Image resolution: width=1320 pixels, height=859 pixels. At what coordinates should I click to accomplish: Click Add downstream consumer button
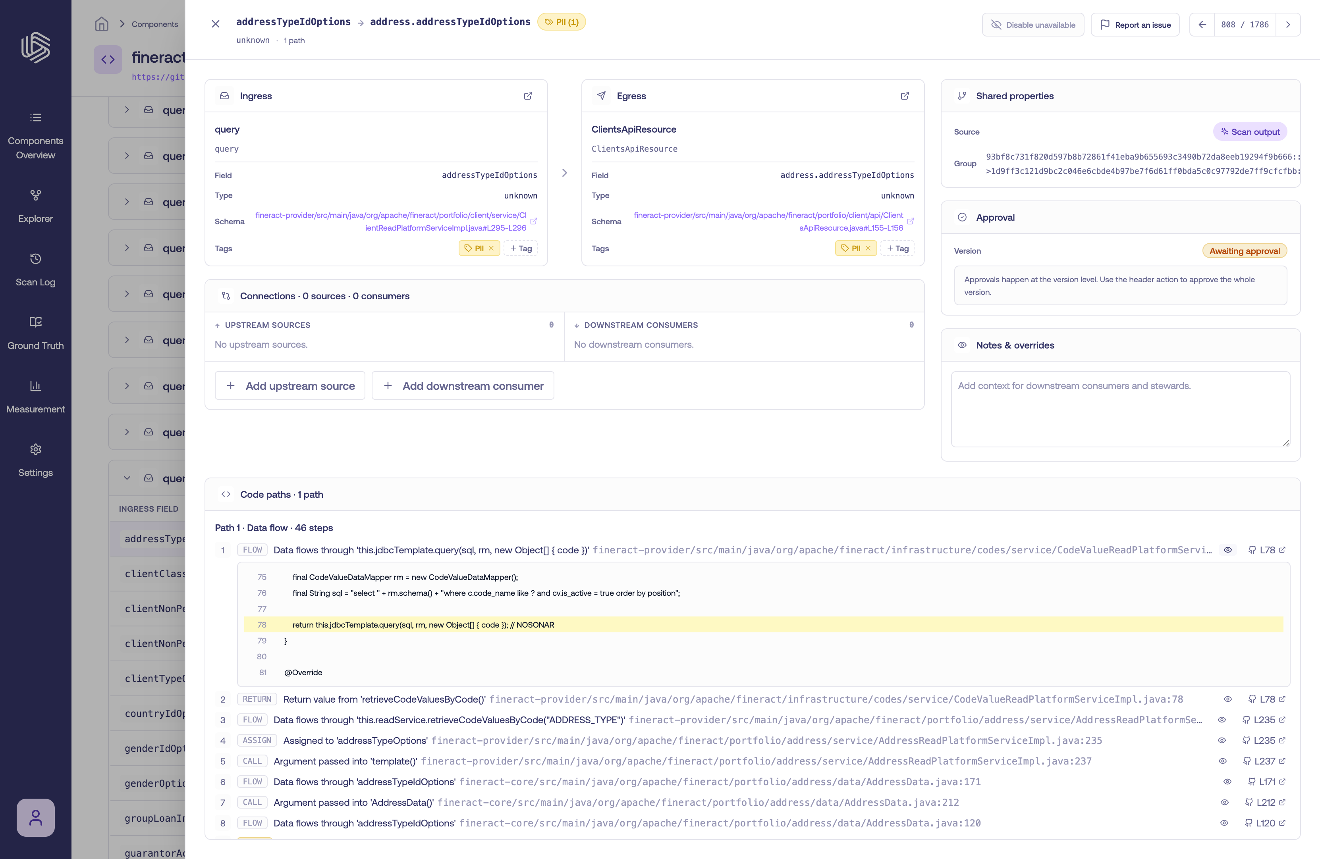(x=463, y=385)
